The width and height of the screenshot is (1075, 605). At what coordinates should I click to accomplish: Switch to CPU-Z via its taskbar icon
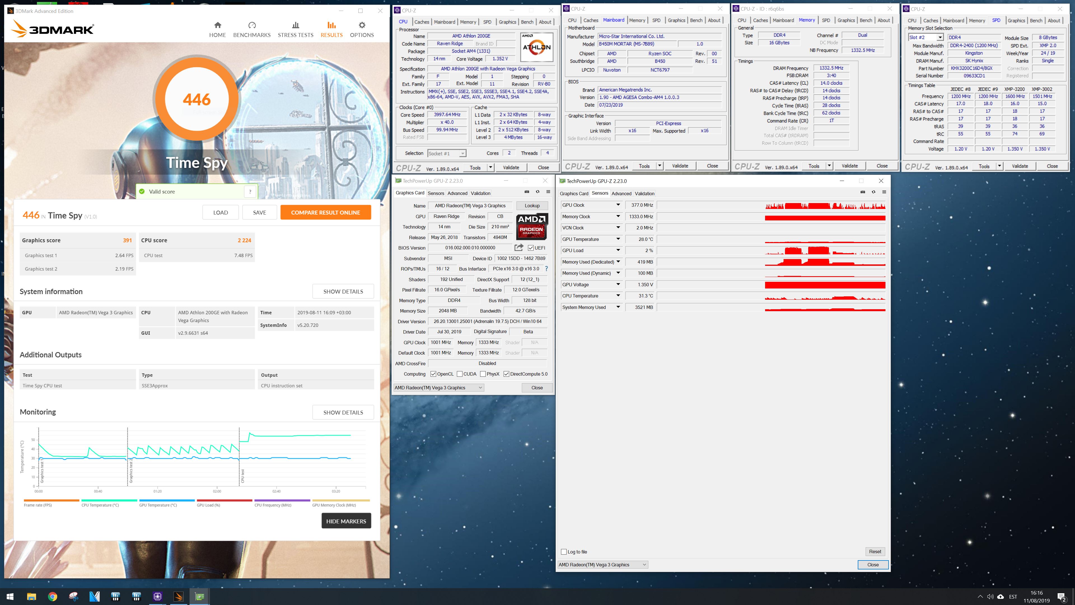[x=157, y=596]
